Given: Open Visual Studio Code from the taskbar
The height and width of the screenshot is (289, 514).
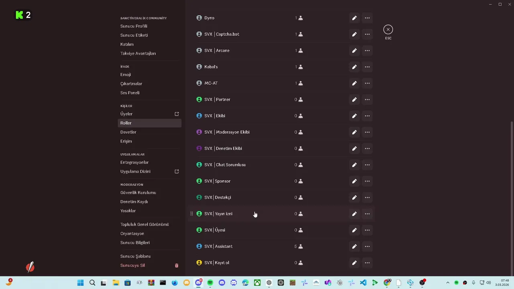Looking at the screenshot, I should coord(363,283).
